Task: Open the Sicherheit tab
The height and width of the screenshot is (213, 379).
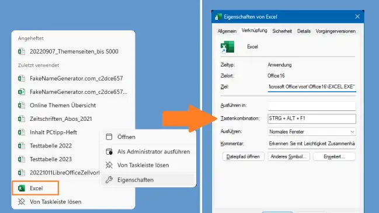Action: tap(282, 31)
